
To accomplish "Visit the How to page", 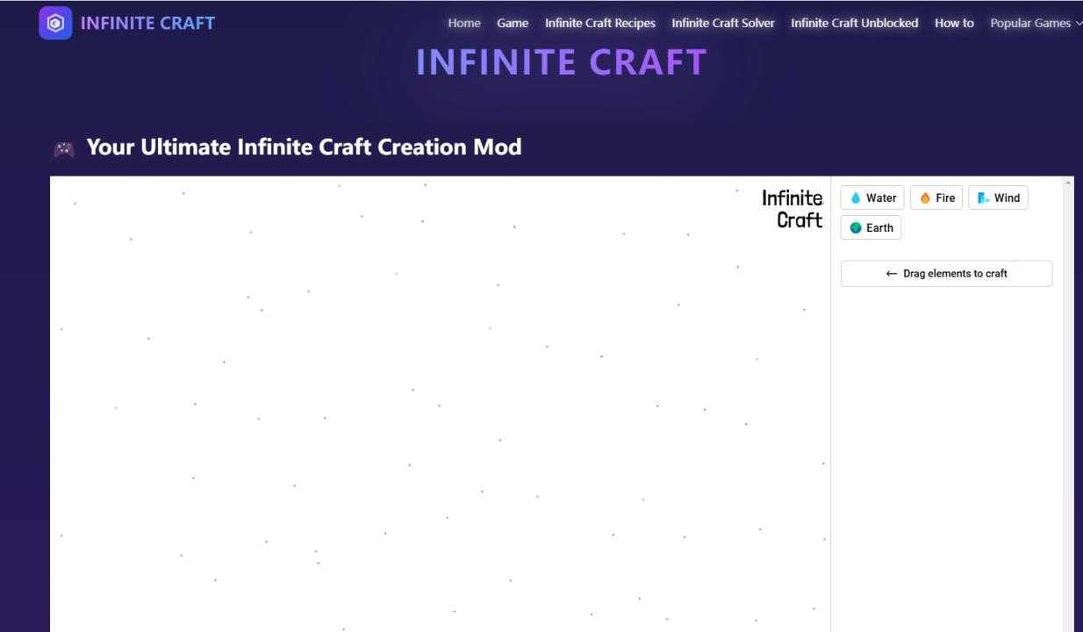I will coord(954,23).
